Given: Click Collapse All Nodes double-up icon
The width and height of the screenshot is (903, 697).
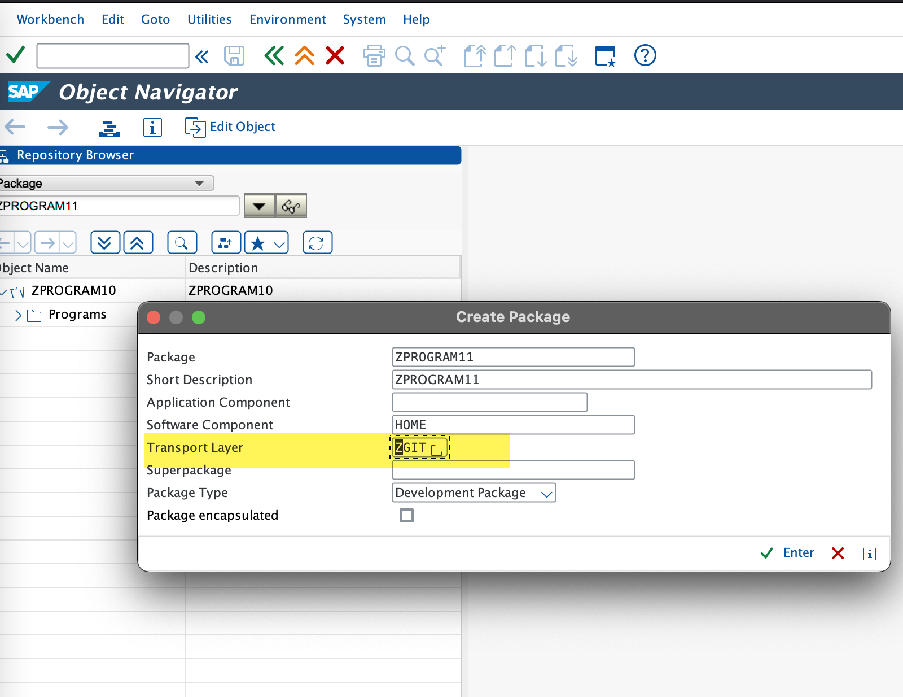Looking at the screenshot, I should pos(138,243).
